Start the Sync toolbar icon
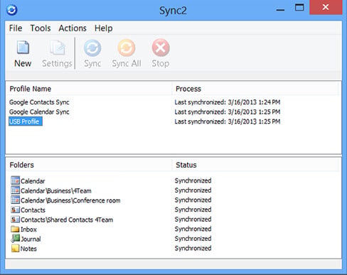 (92, 48)
